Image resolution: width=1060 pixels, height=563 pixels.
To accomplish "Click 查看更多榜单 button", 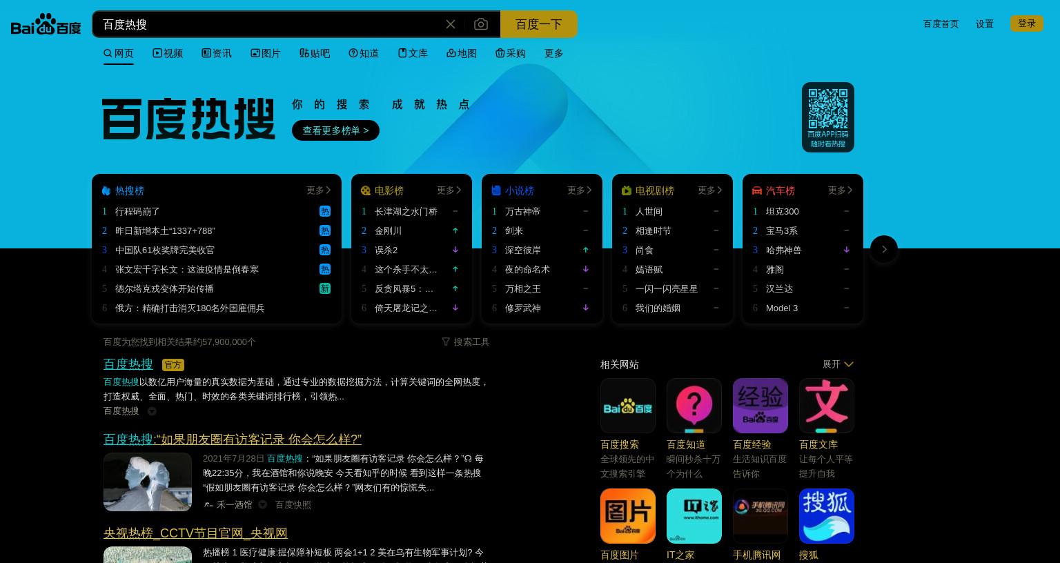I will tap(335, 130).
